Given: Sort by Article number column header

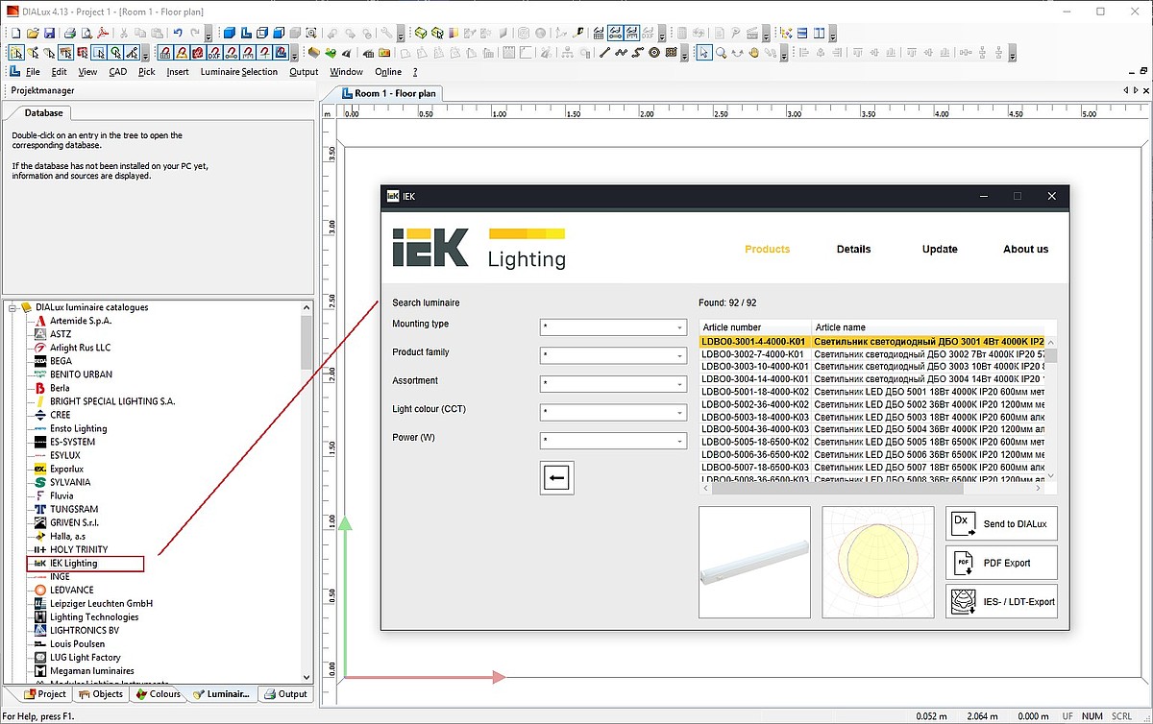Looking at the screenshot, I should pyautogui.click(x=756, y=327).
